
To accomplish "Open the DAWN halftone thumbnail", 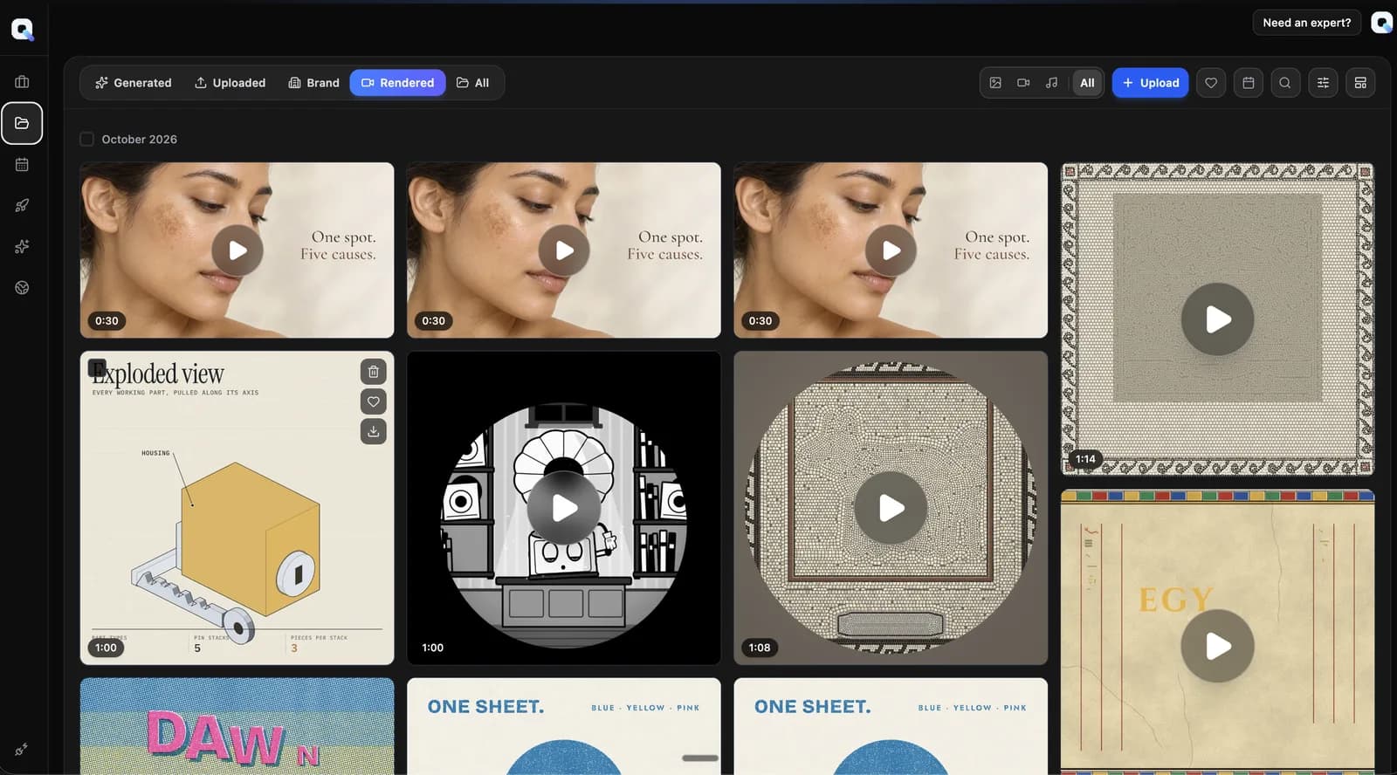I will pos(237,726).
